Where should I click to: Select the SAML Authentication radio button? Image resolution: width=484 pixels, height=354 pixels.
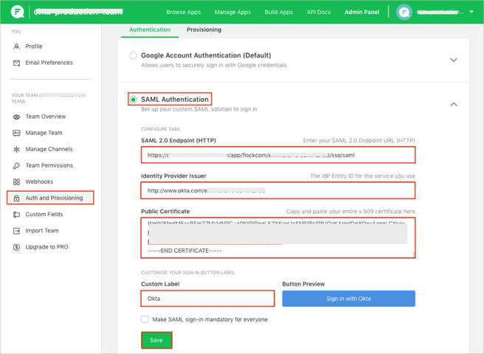(x=134, y=100)
